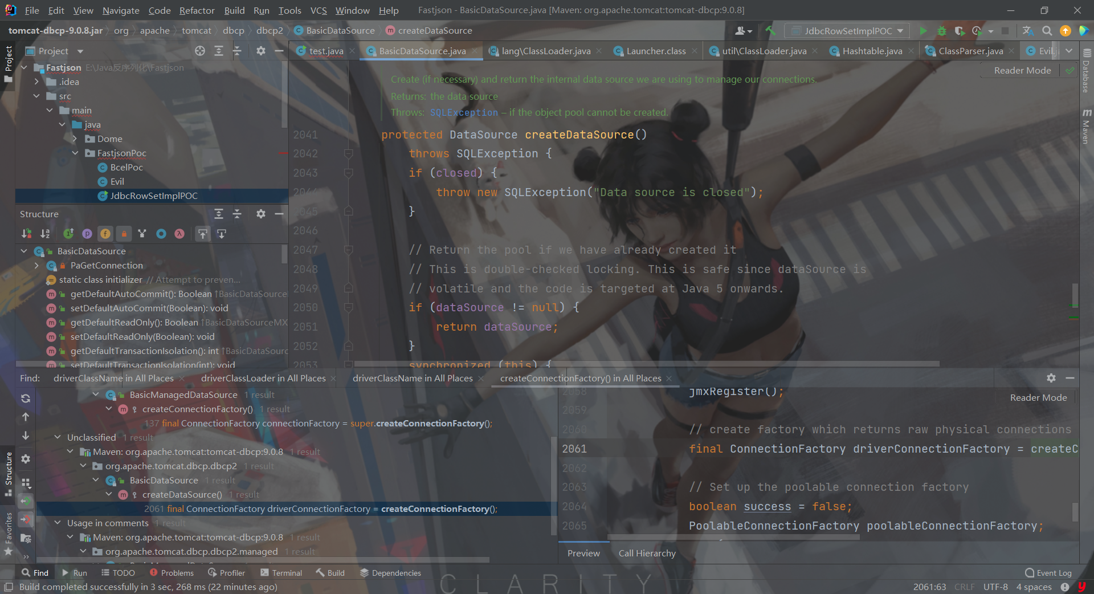Toggle show fields filter in Structure

105,234
